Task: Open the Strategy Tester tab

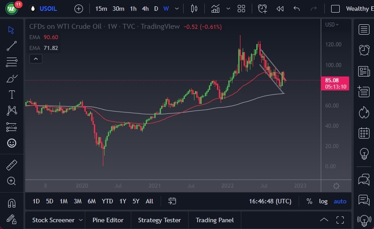Action: tap(159, 220)
